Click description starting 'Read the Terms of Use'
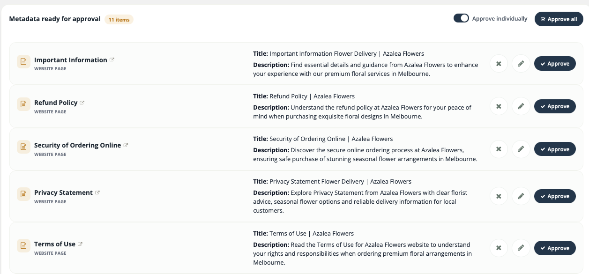This screenshot has width=589, height=274. tap(362, 253)
